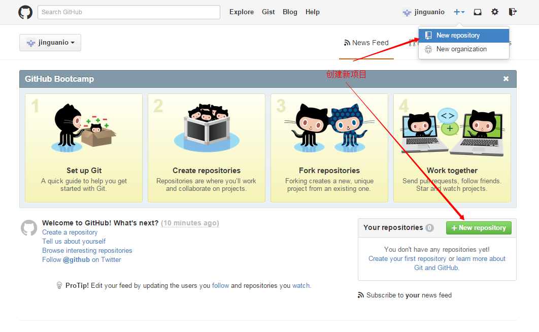This screenshot has height=332, width=539.
Task: Click the Fork repositories heading
Action: (x=329, y=171)
